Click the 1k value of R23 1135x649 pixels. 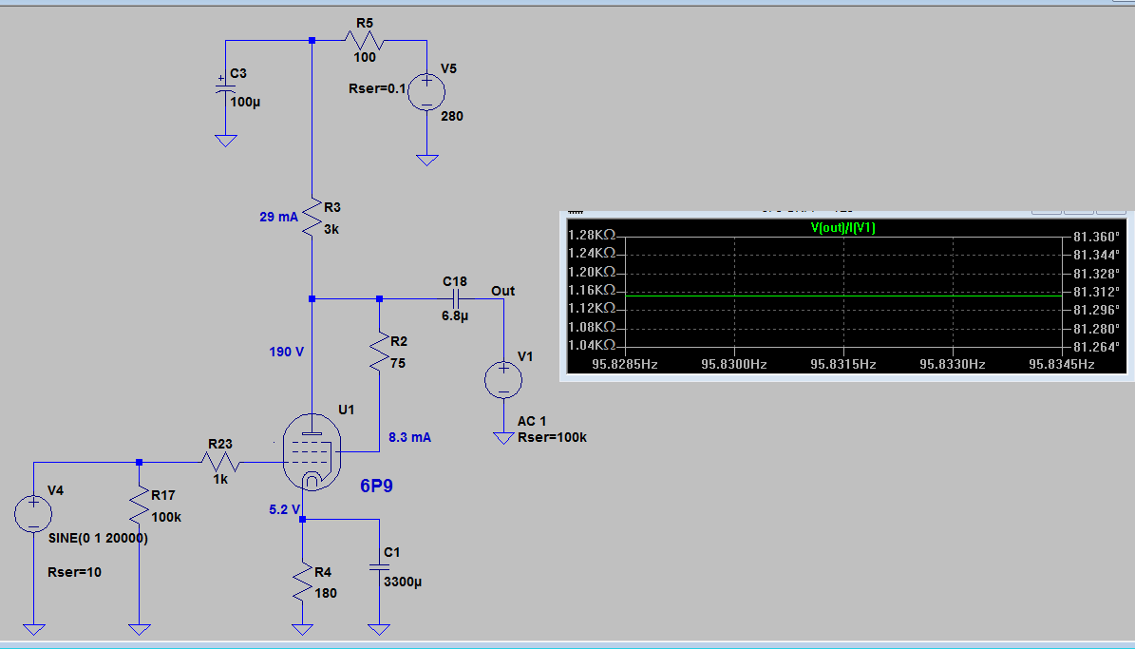pos(220,479)
